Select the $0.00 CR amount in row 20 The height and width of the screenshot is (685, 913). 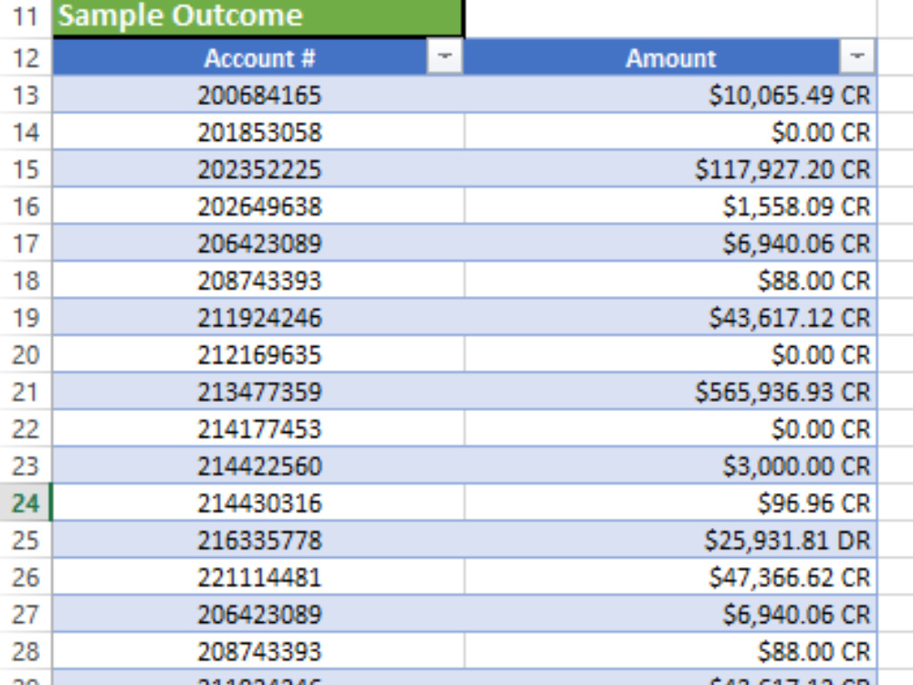tap(670, 354)
